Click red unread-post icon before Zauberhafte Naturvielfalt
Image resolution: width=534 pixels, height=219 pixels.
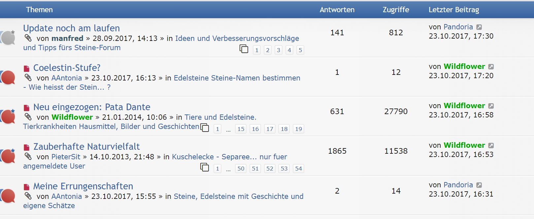pos(27,147)
